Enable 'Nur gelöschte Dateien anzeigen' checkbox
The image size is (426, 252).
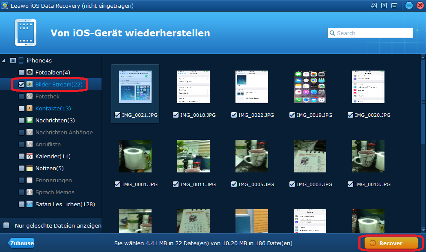(6, 225)
